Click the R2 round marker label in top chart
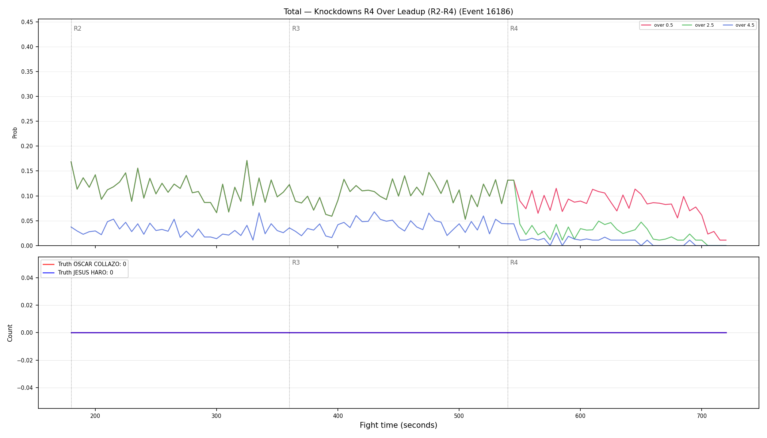The height and width of the screenshot is (438, 767). pos(77,28)
